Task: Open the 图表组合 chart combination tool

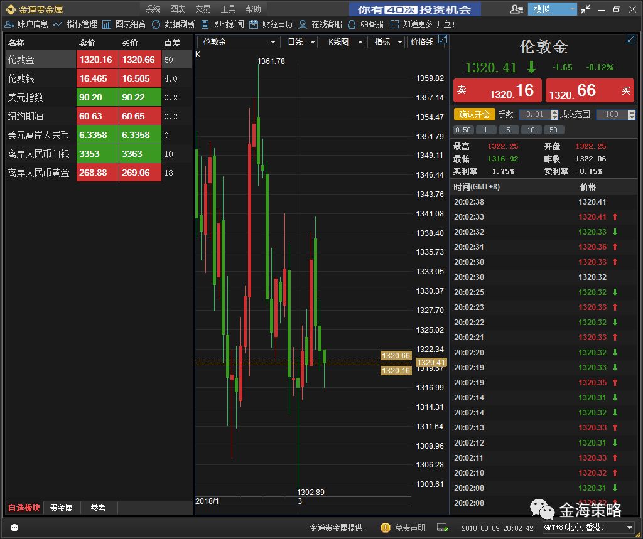Action: click(107, 24)
